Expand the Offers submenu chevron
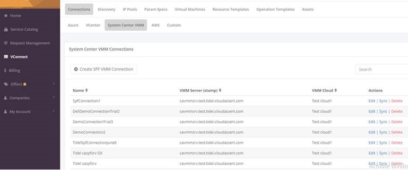 53,84
